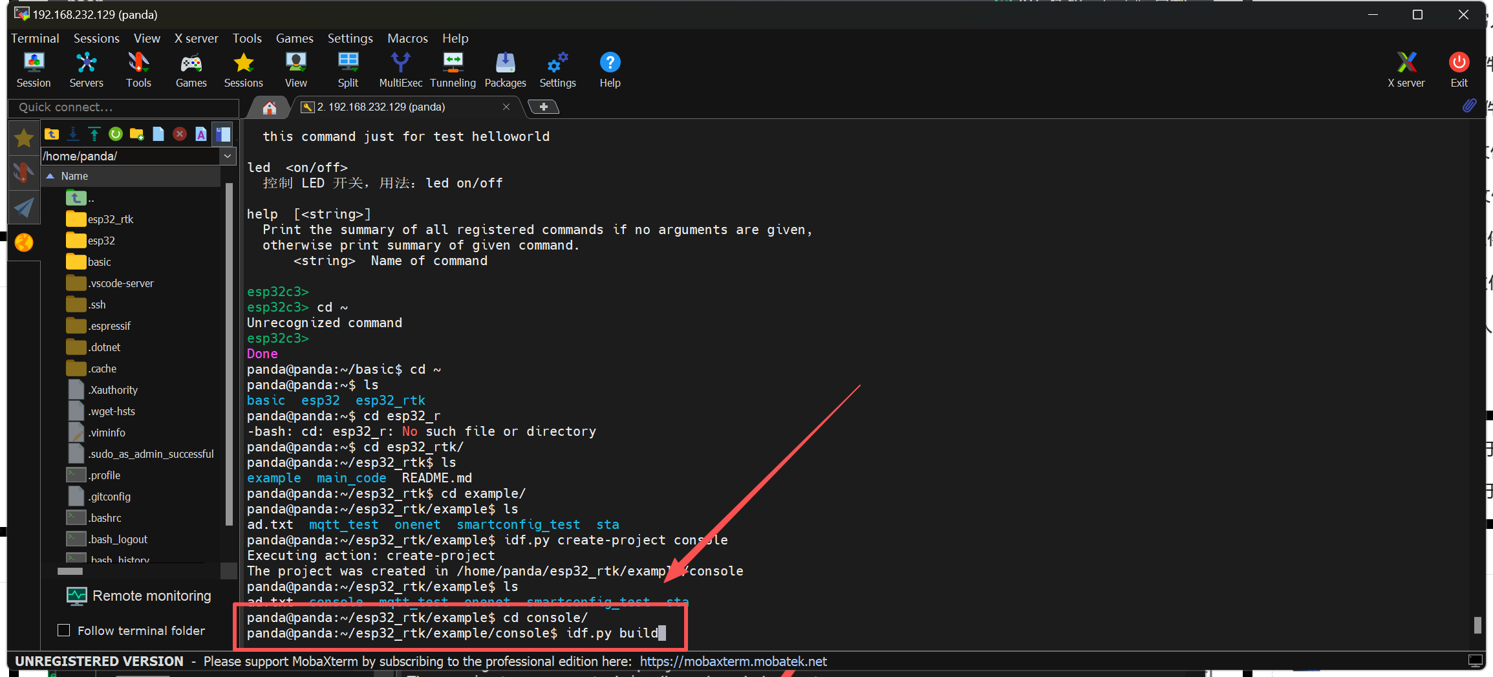Click the Split toolbar icon

348,70
